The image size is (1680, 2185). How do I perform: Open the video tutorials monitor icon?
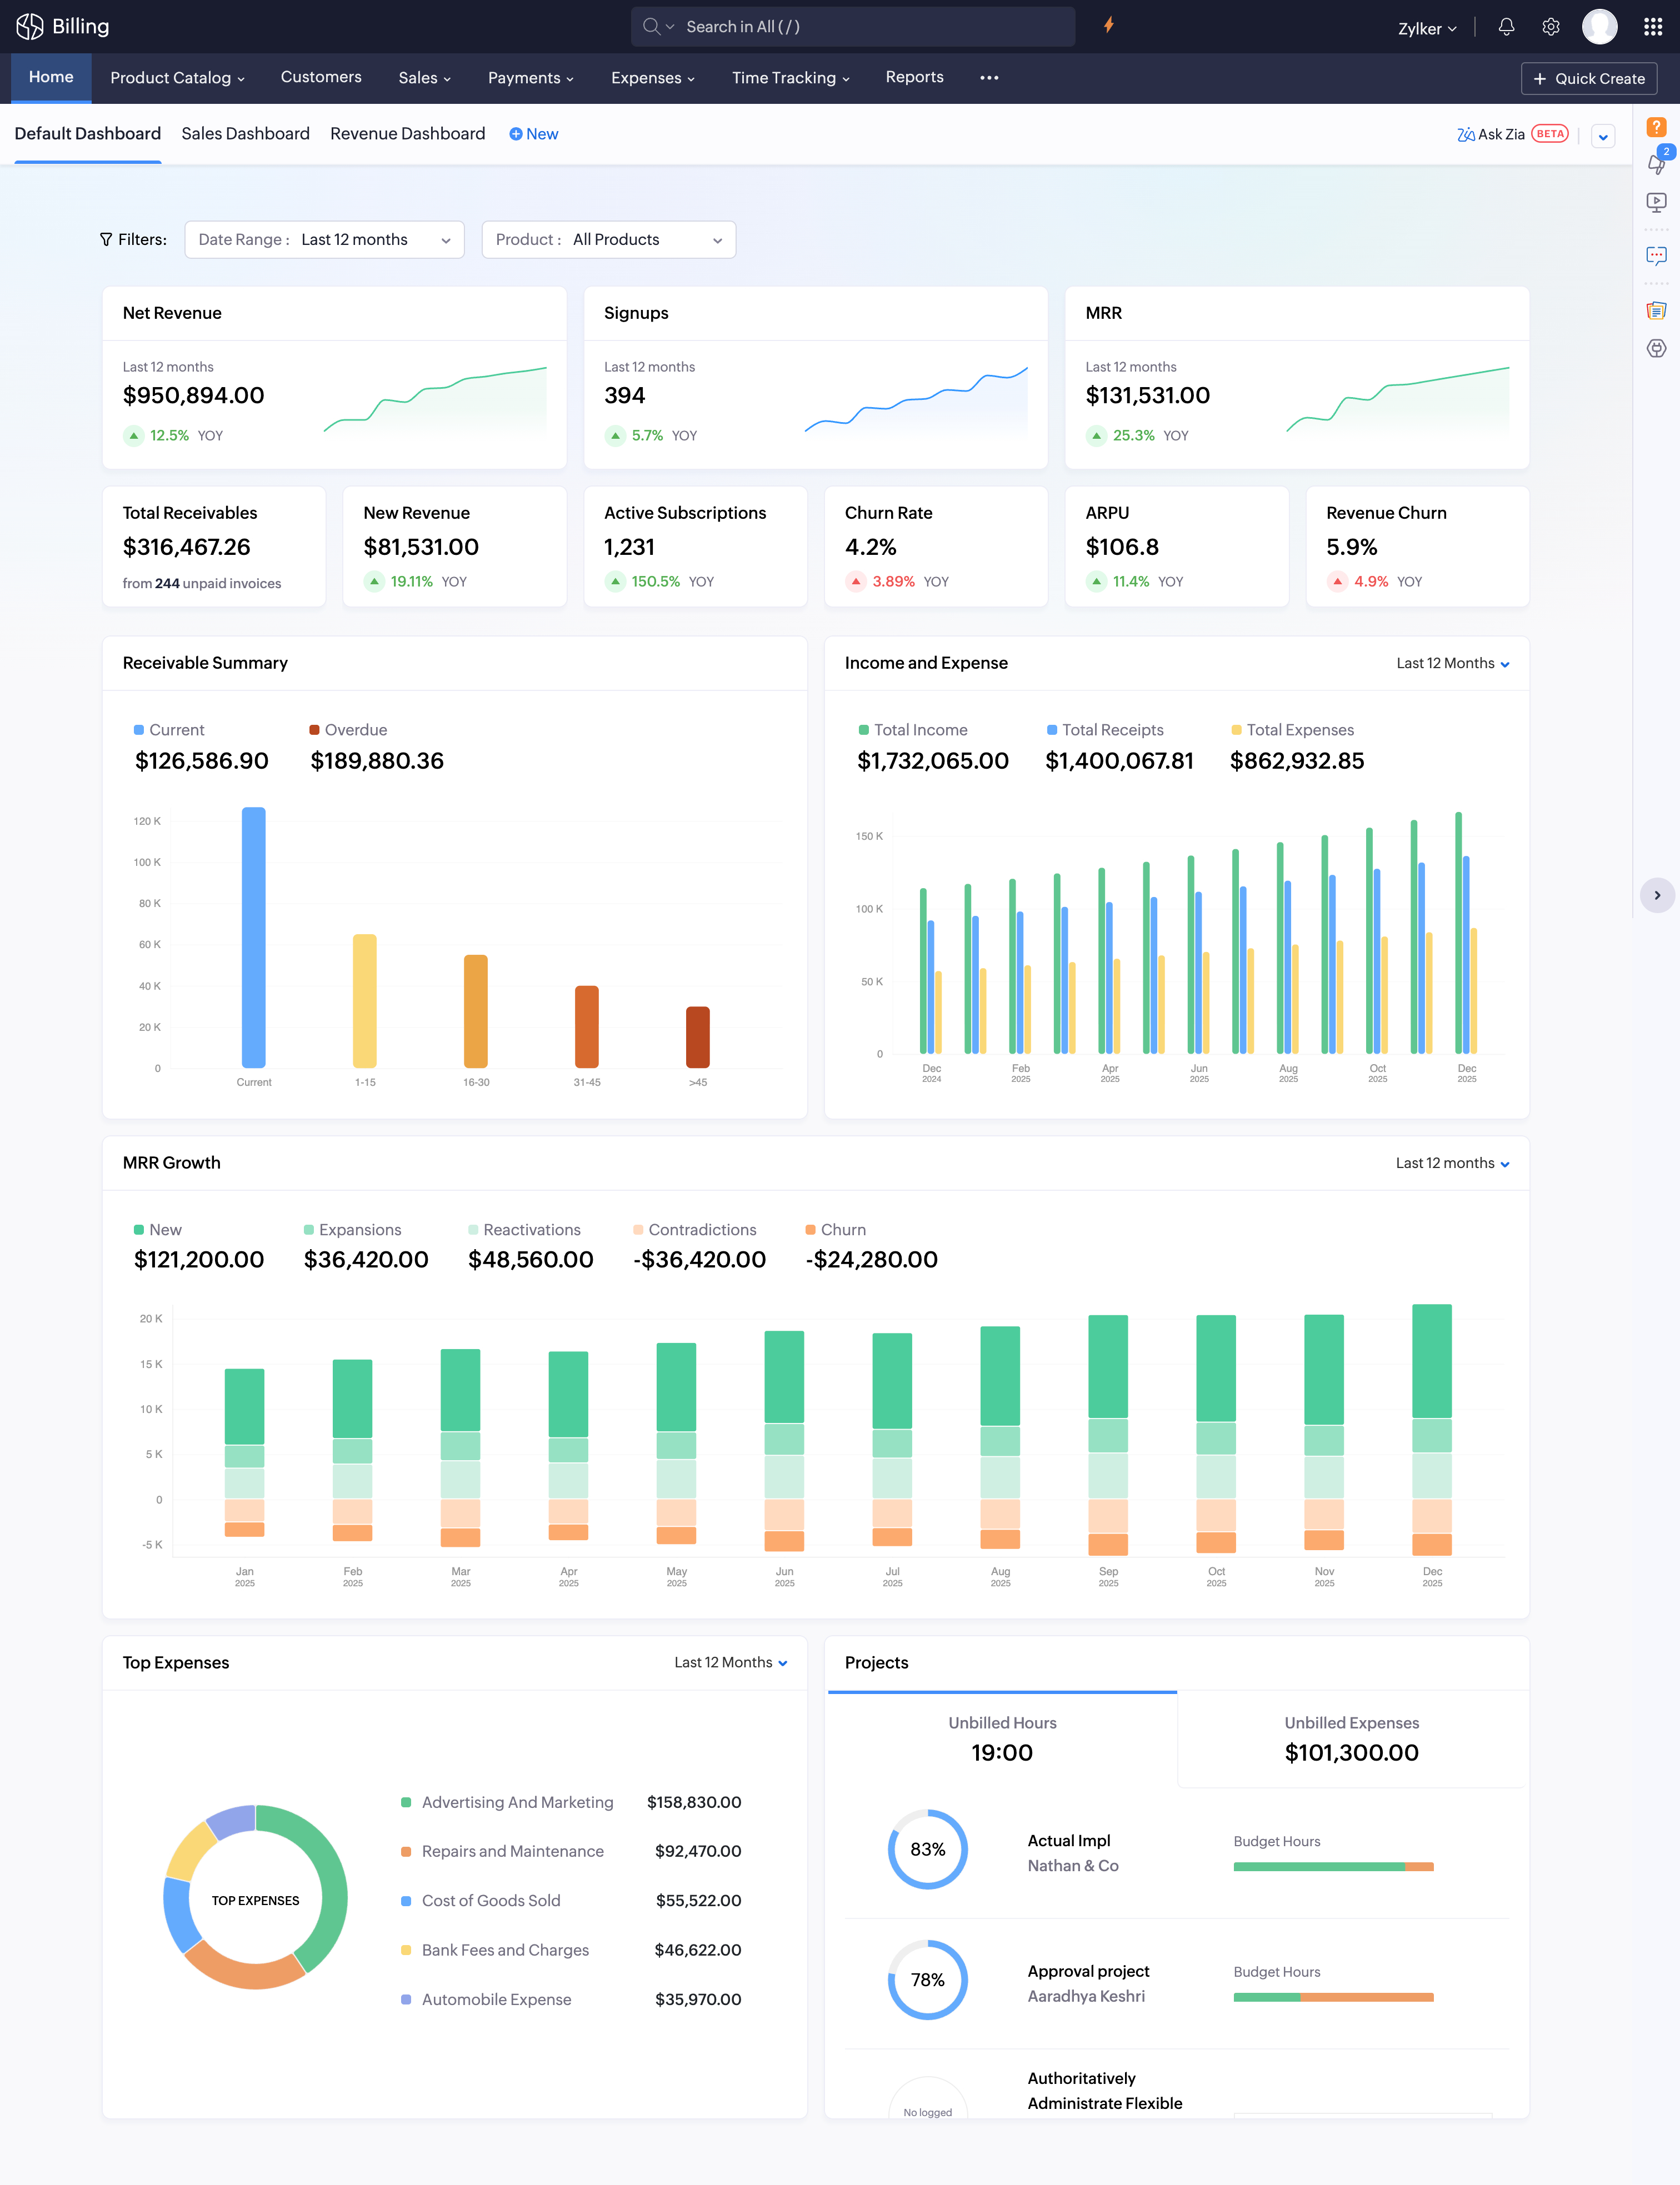click(1656, 202)
